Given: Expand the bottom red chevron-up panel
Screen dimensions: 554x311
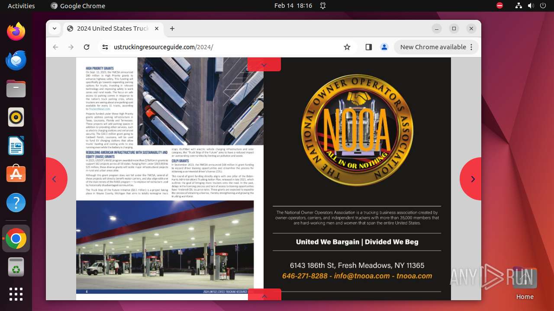Looking at the screenshot, I should click(x=264, y=295).
